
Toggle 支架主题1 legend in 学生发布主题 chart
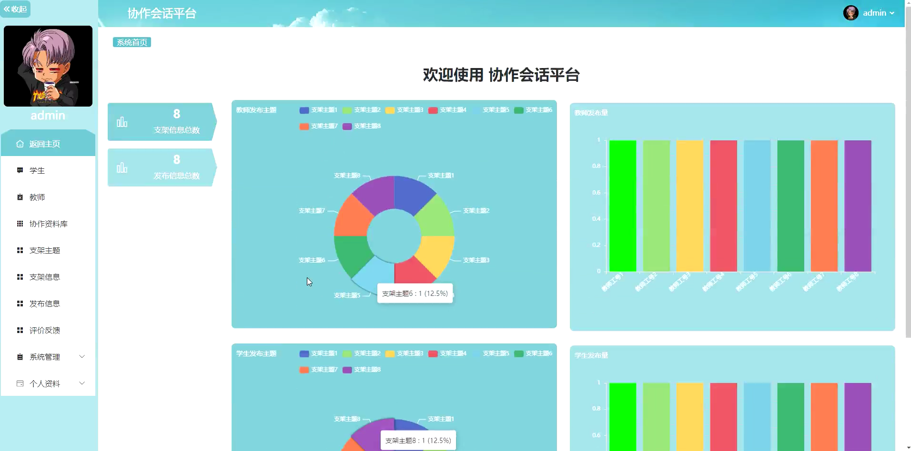(318, 353)
